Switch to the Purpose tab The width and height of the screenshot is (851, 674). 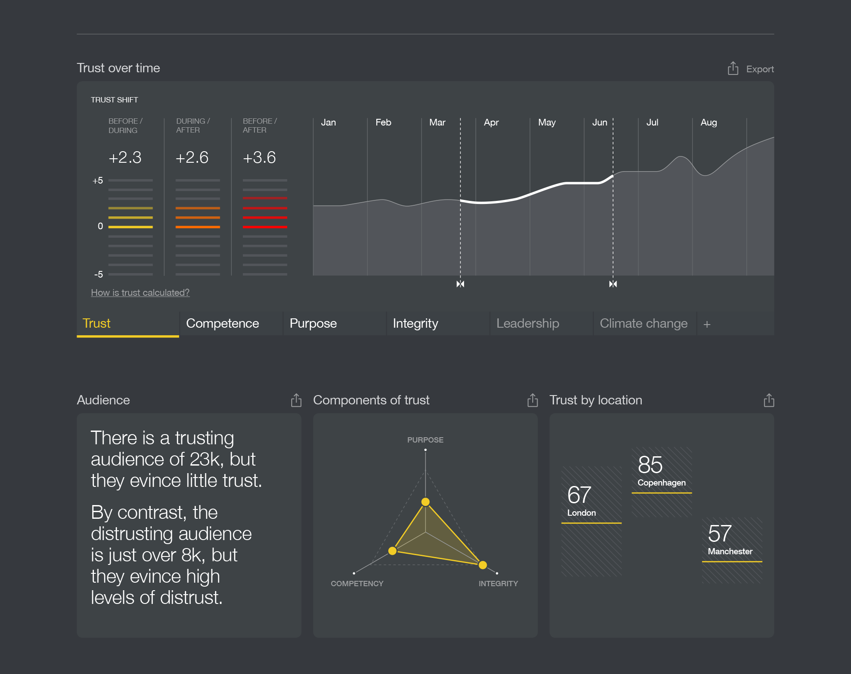313,323
